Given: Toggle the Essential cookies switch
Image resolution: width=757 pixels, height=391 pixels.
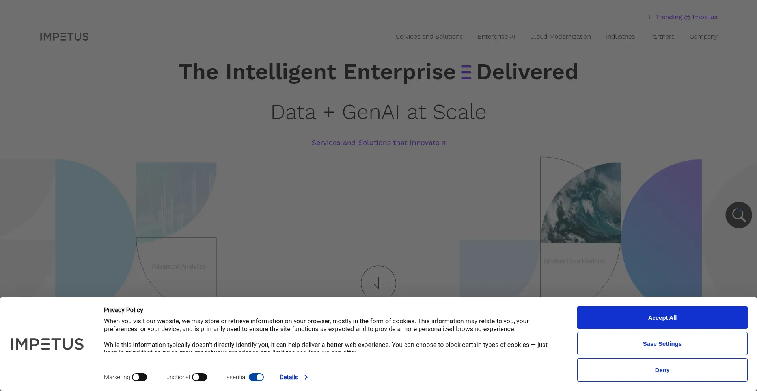Looking at the screenshot, I should 256,377.
